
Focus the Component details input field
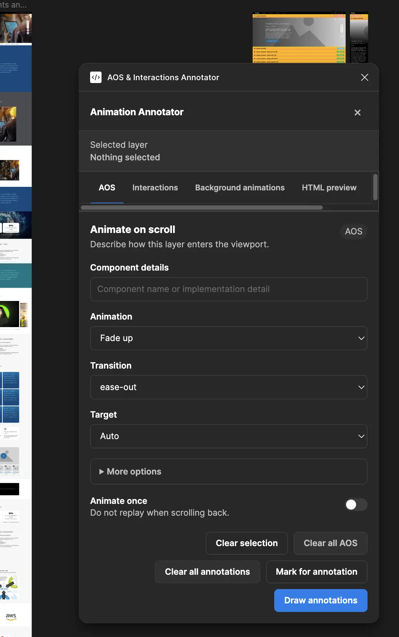tap(229, 289)
